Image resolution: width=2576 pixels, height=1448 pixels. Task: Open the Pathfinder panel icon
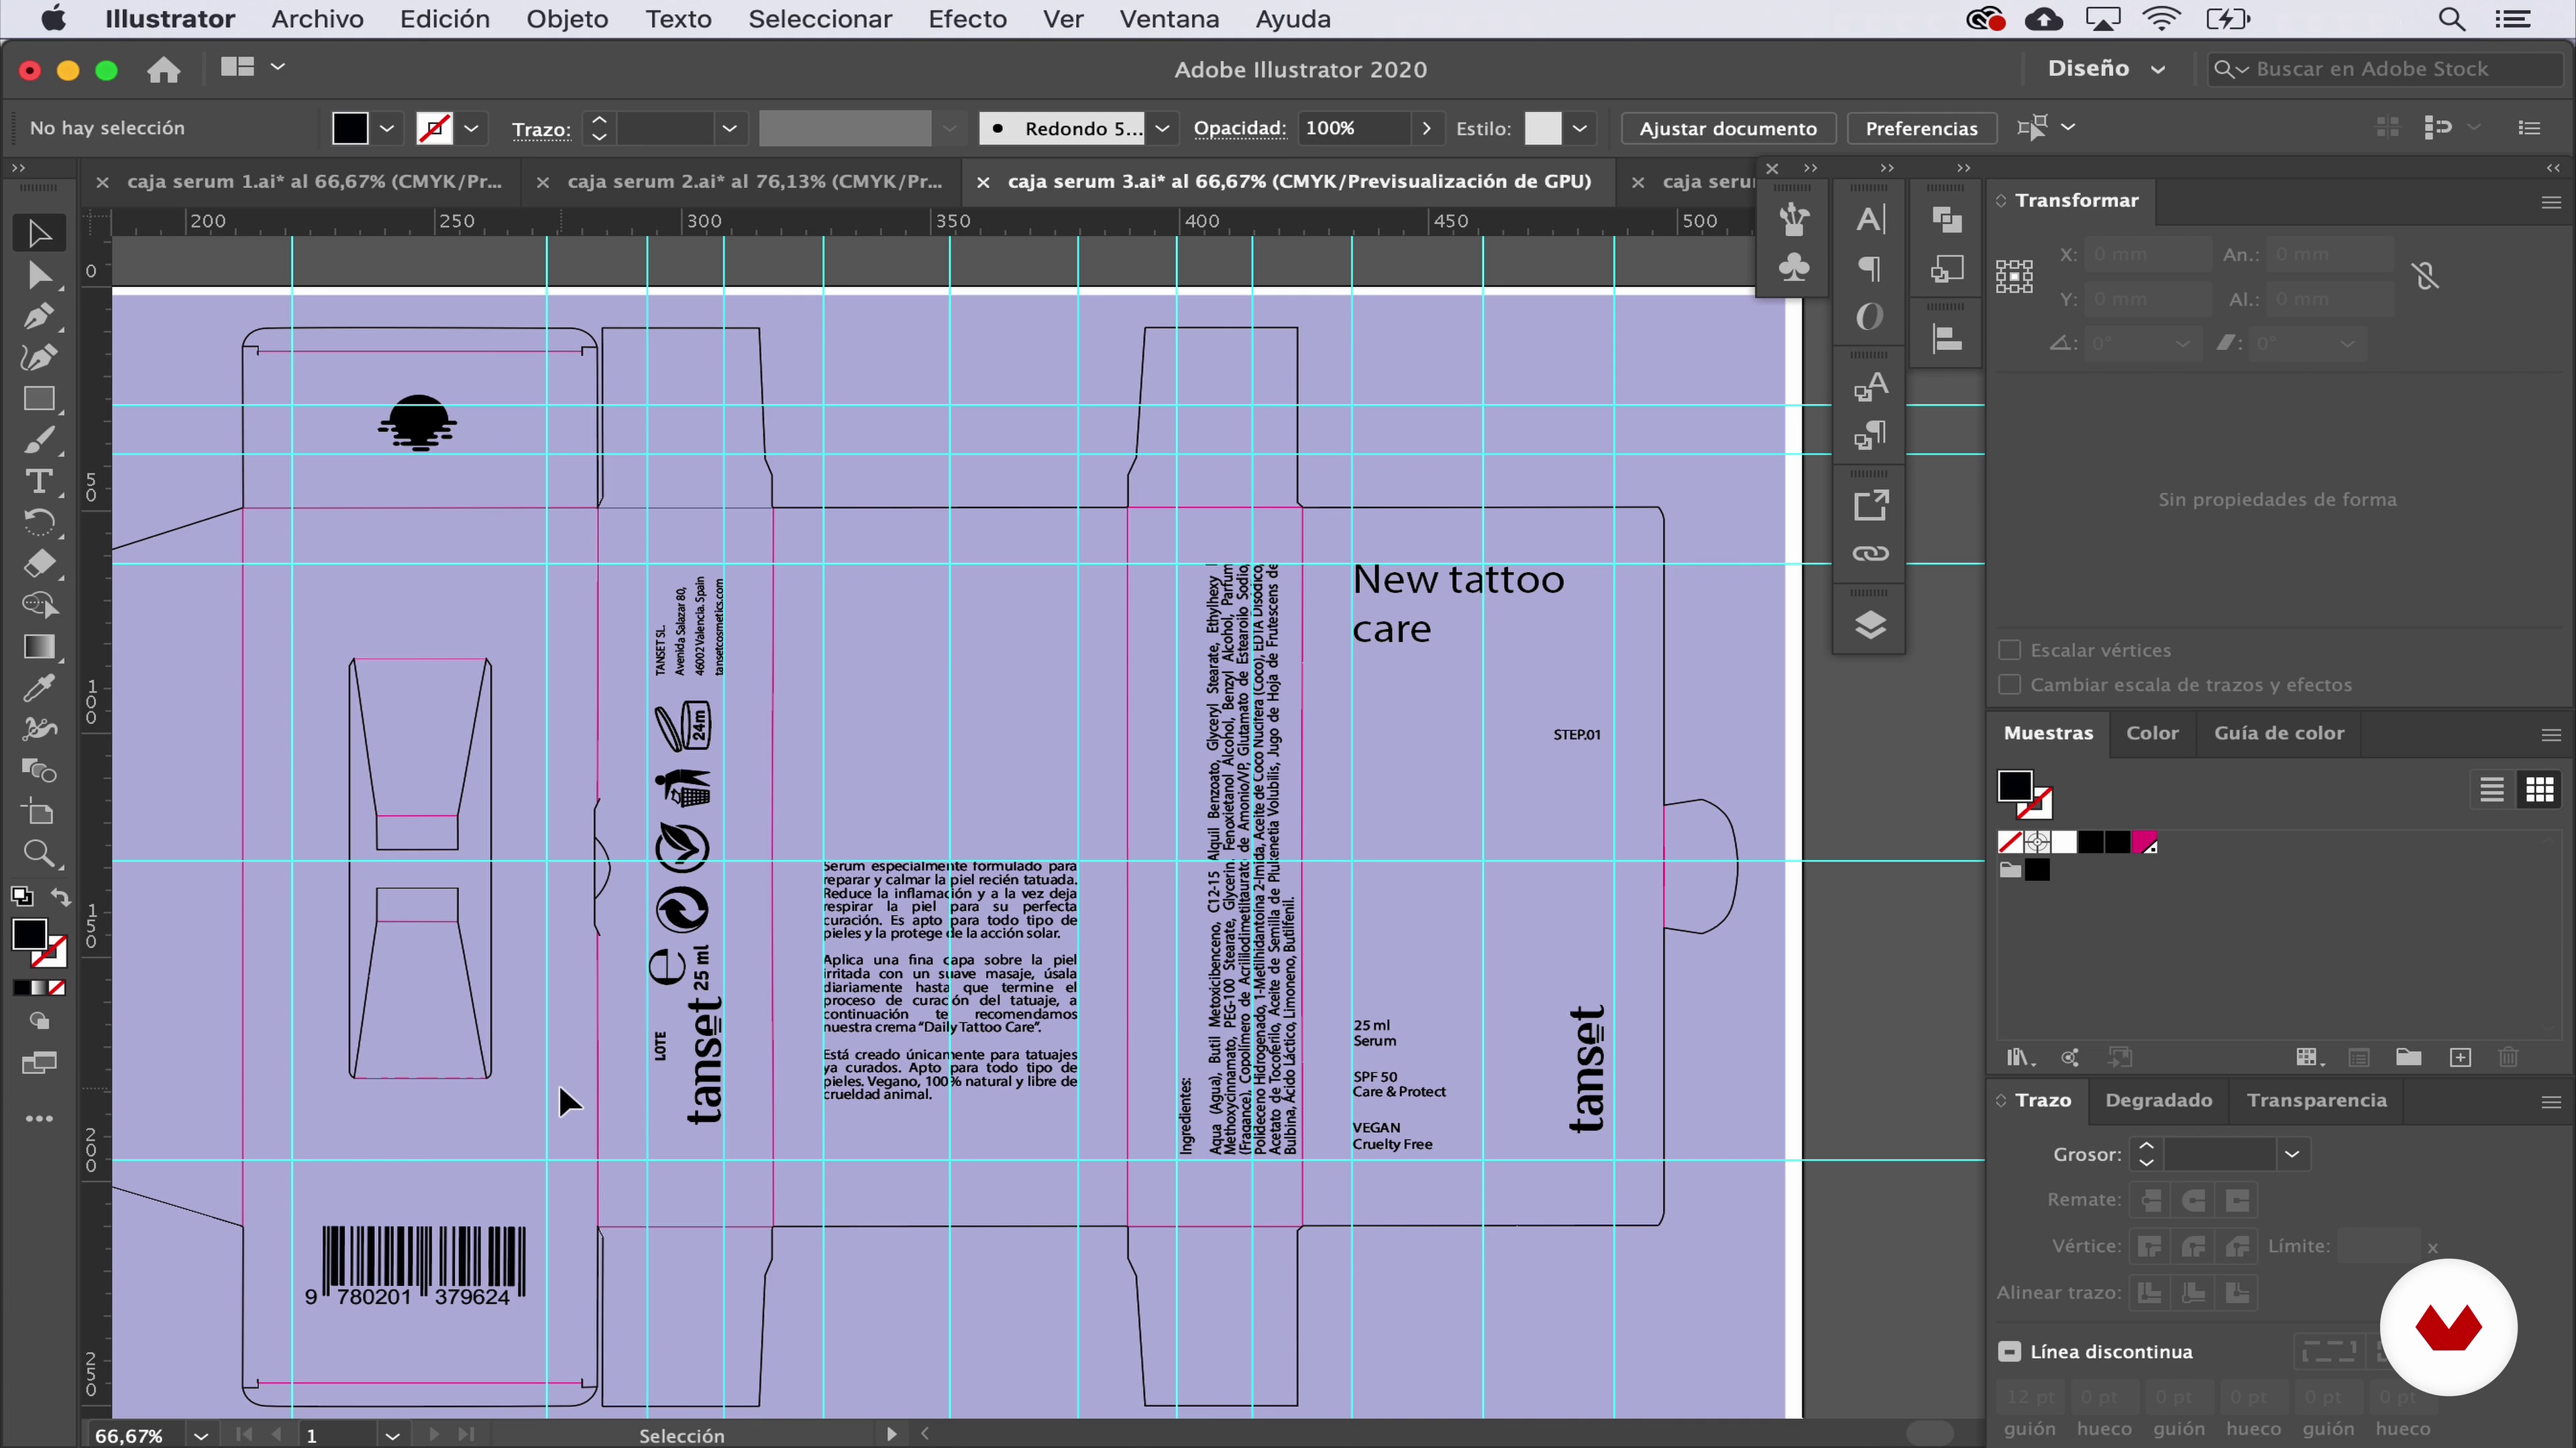pyautogui.click(x=1947, y=219)
